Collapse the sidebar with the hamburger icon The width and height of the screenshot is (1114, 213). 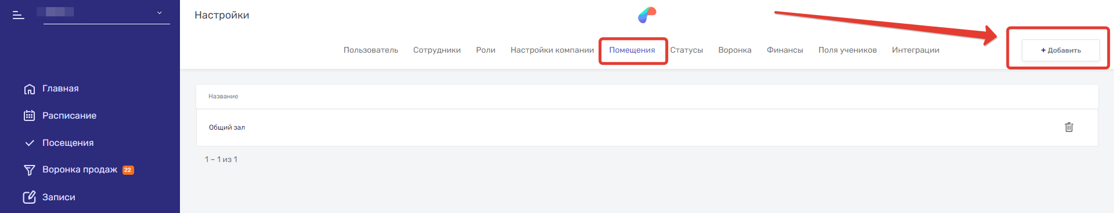[x=19, y=15]
